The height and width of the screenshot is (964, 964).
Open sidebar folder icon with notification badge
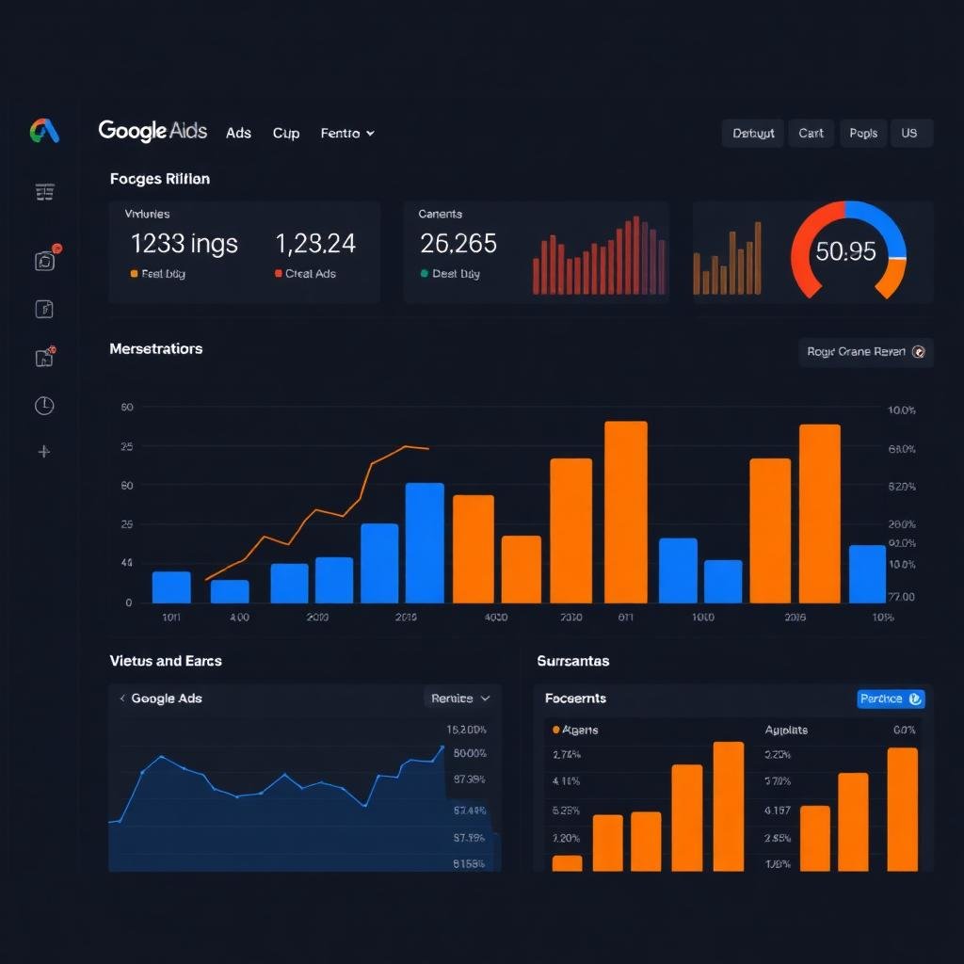[x=45, y=356]
